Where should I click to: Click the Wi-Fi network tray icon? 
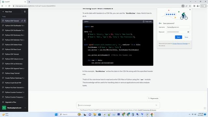[x=192, y=114]
